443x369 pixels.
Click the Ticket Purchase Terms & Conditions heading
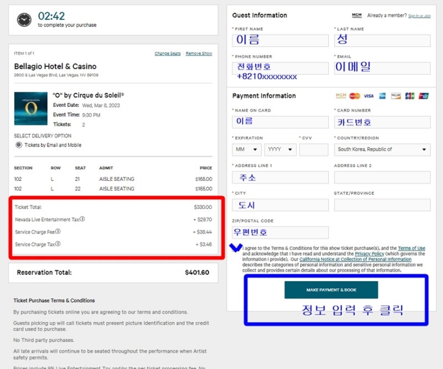[x=54, y=300]
